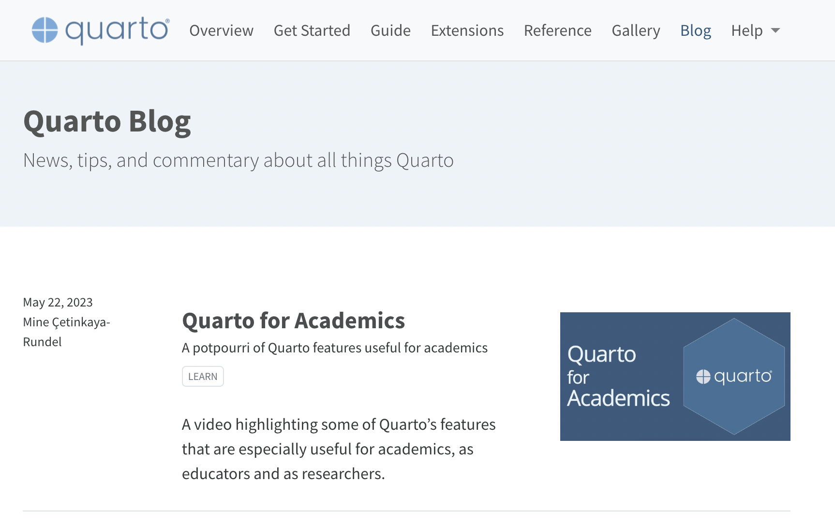Expand the Help dropdown caret arrow
The image size is (835, 525).
coord(775,30)
